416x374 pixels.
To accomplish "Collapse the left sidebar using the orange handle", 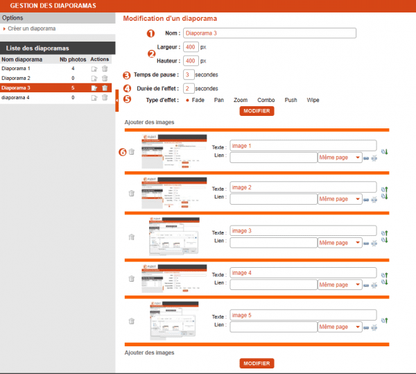I will (x=117, y=101).
